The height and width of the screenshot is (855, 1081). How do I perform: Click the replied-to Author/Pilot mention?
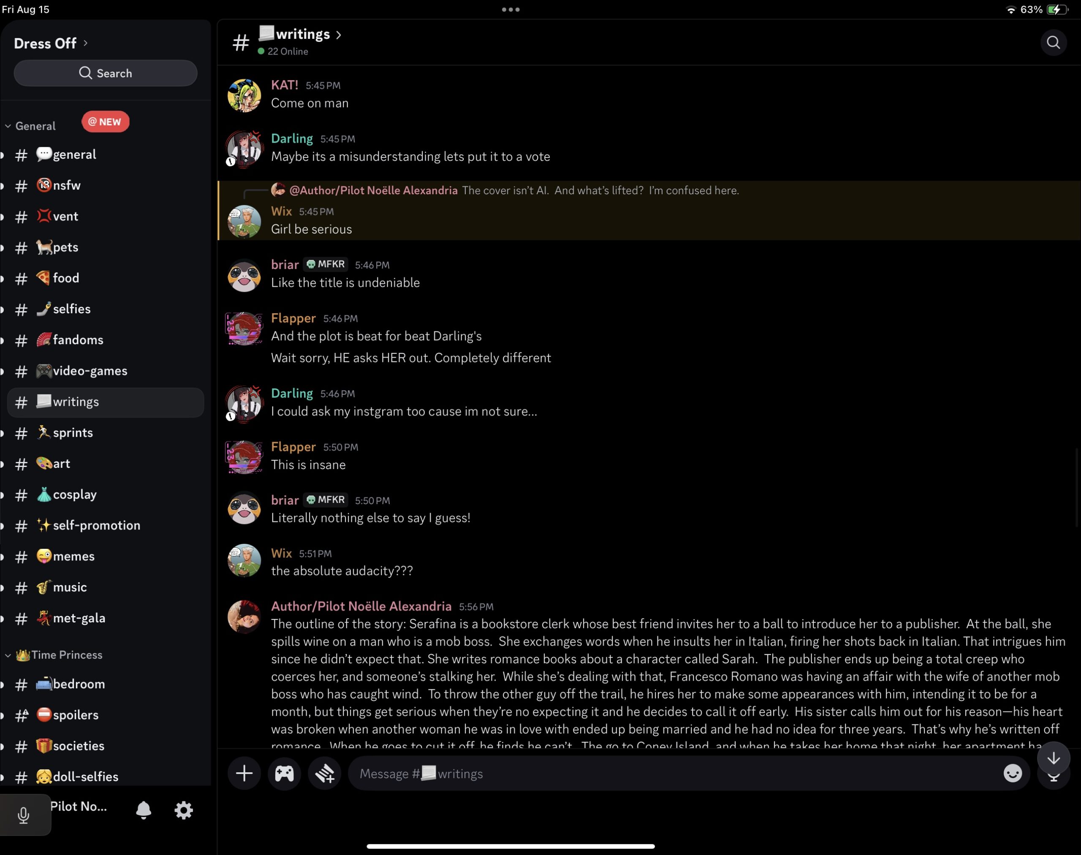[373, 190]
